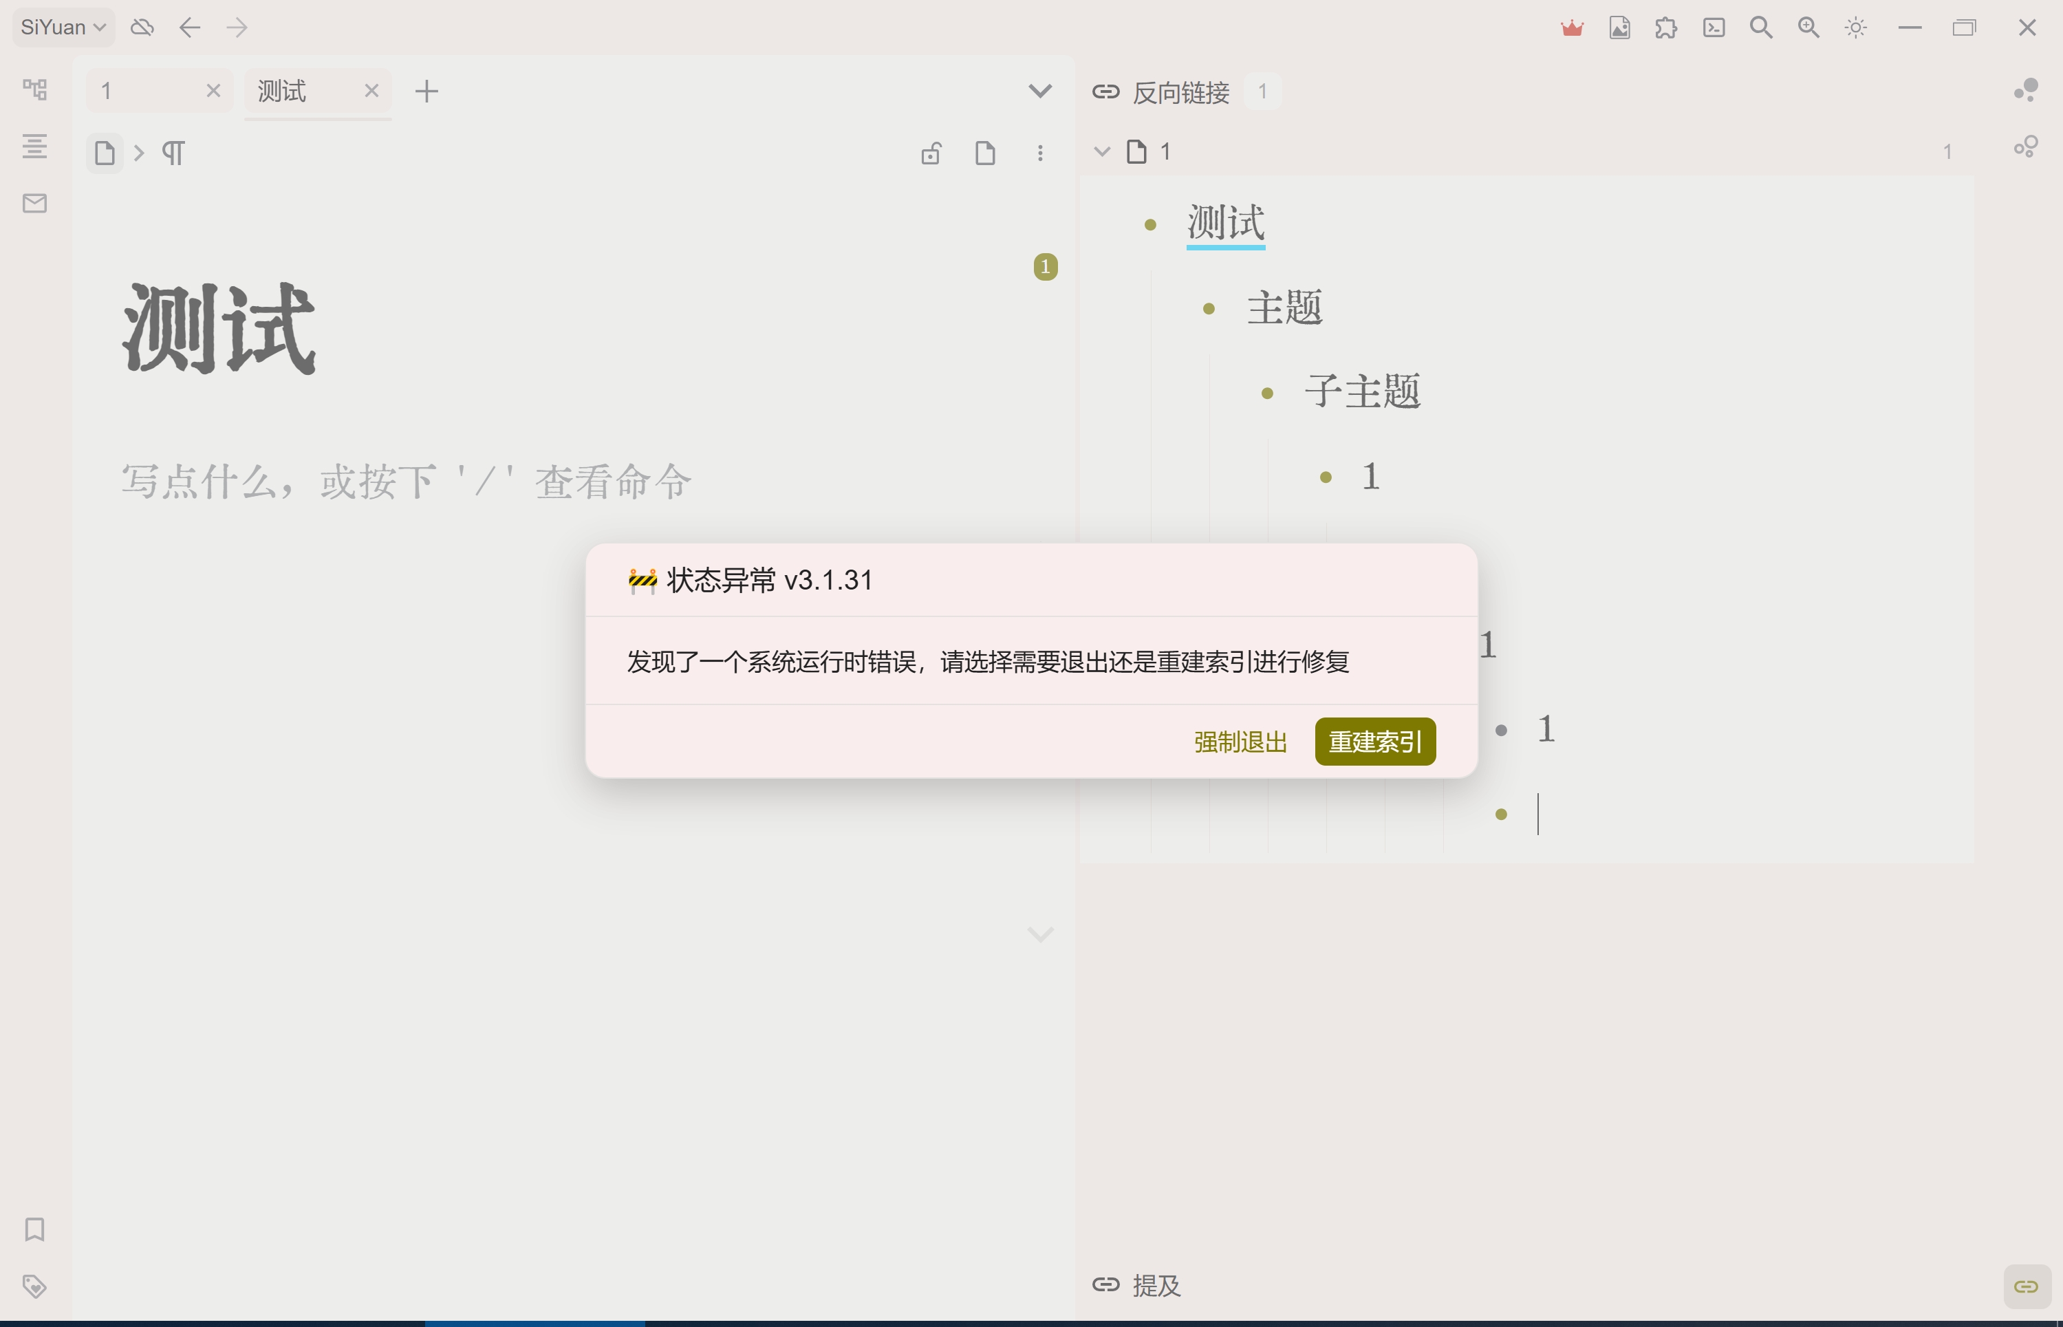
Task: Open the inbox panel
Action: click(34, 204)
